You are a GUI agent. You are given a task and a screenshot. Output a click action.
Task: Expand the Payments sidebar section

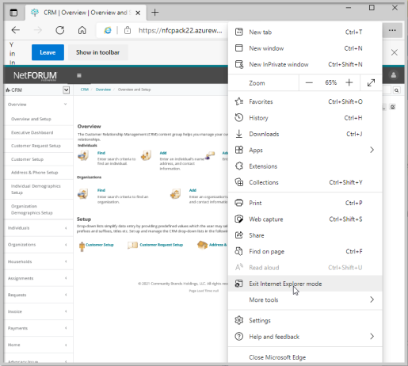[39, 328]
